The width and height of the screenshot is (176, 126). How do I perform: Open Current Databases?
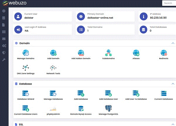tap(164, 95)
